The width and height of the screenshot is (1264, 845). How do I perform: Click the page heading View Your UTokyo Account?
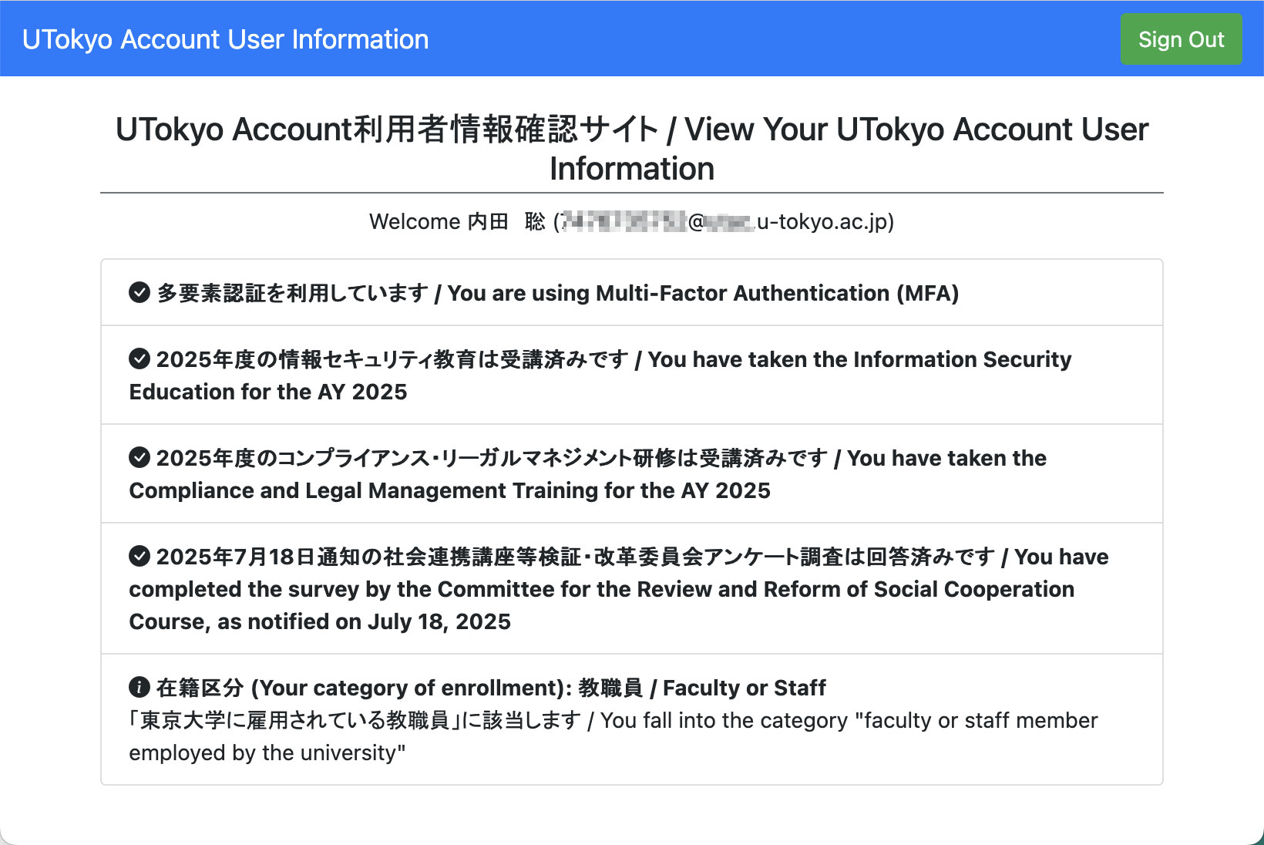pyautogui.click(x=632, y=149)
